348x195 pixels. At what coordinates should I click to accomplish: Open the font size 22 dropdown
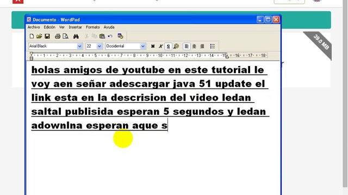point(99,46)
